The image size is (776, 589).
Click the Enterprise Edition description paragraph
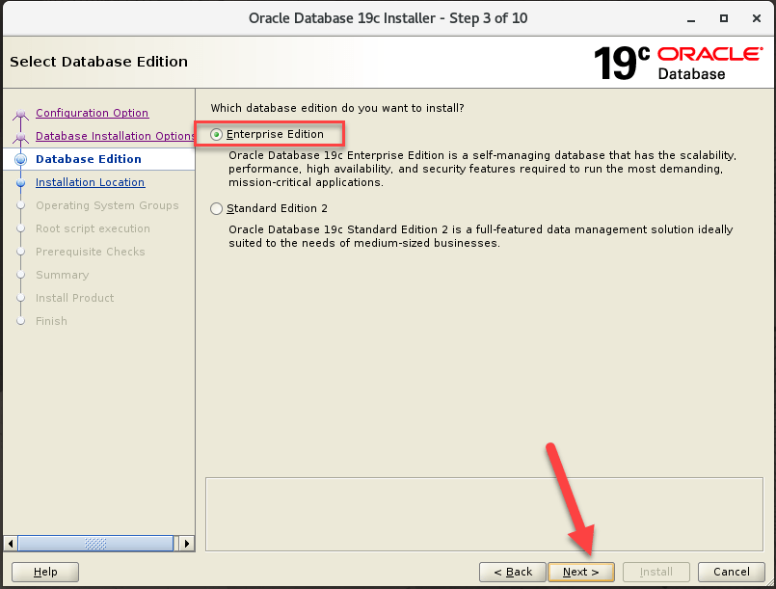pos(482,169)
